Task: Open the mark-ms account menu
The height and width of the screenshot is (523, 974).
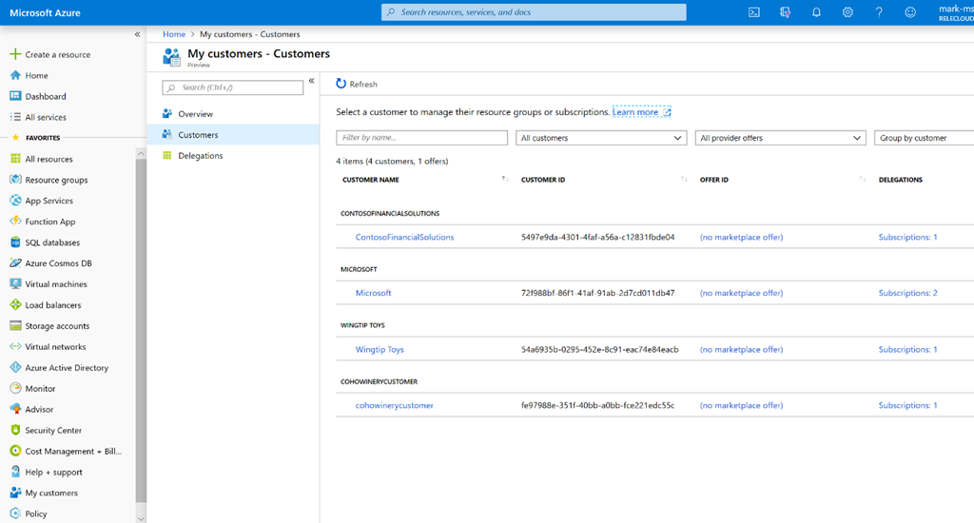Action: [x=956, y=12]
